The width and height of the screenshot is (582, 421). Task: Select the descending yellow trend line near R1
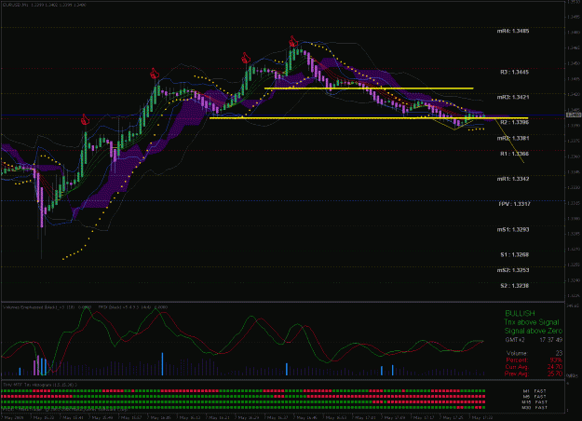click(x=509, y=140)
